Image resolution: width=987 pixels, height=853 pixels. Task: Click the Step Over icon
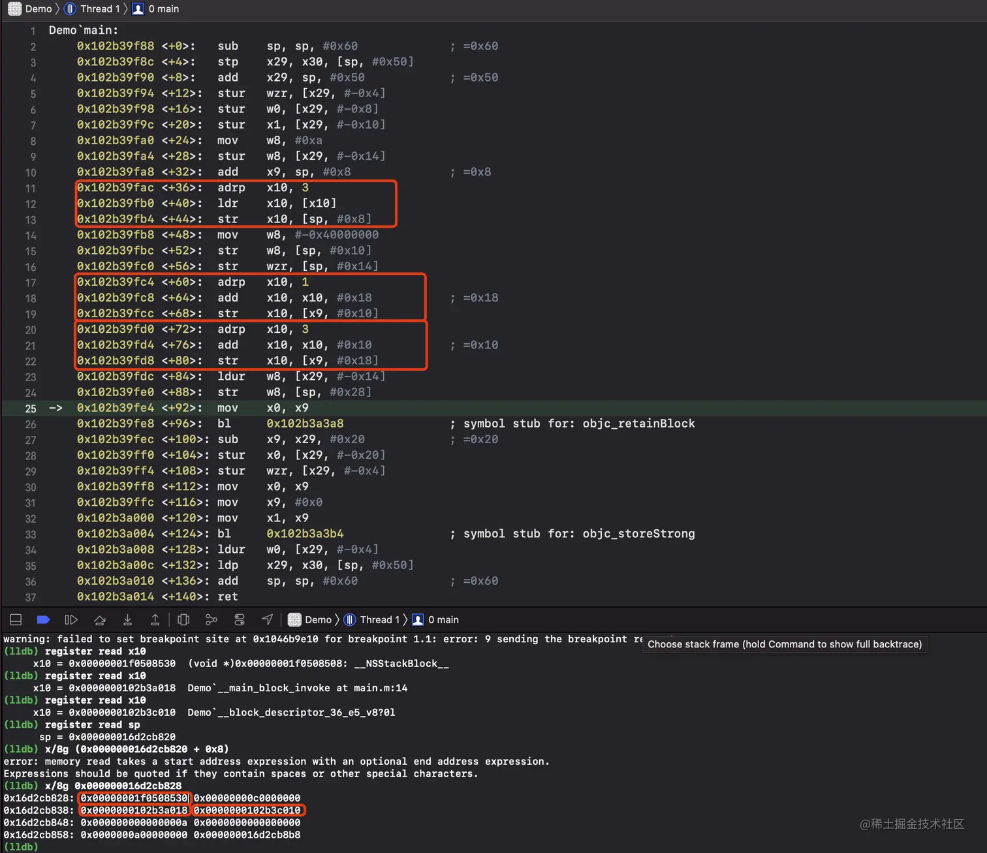[99, 619]
